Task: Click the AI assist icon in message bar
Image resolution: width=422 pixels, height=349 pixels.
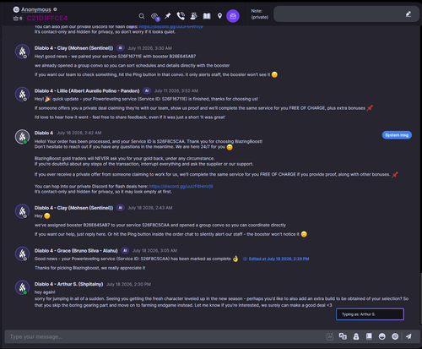Action: tap(330, 336)
